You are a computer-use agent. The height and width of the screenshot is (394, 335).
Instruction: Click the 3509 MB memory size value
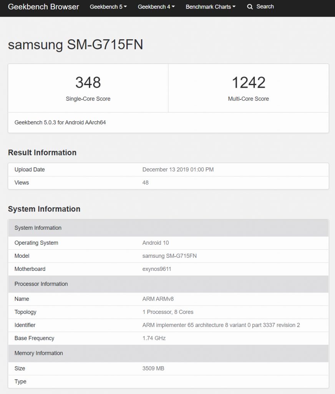pos(153,369)
